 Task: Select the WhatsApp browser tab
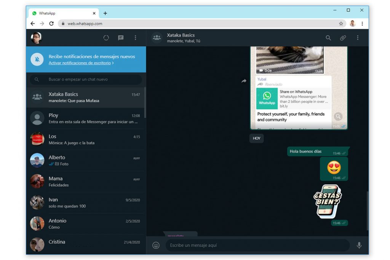[61, 13]
